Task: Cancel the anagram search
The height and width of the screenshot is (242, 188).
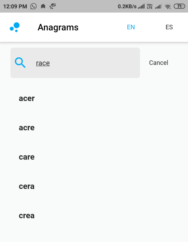Action: (159, 63)
